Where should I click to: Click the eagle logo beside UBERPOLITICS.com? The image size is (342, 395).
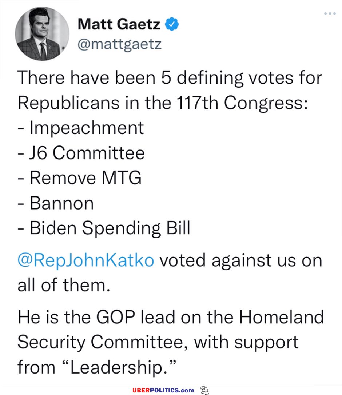[204, 390]
